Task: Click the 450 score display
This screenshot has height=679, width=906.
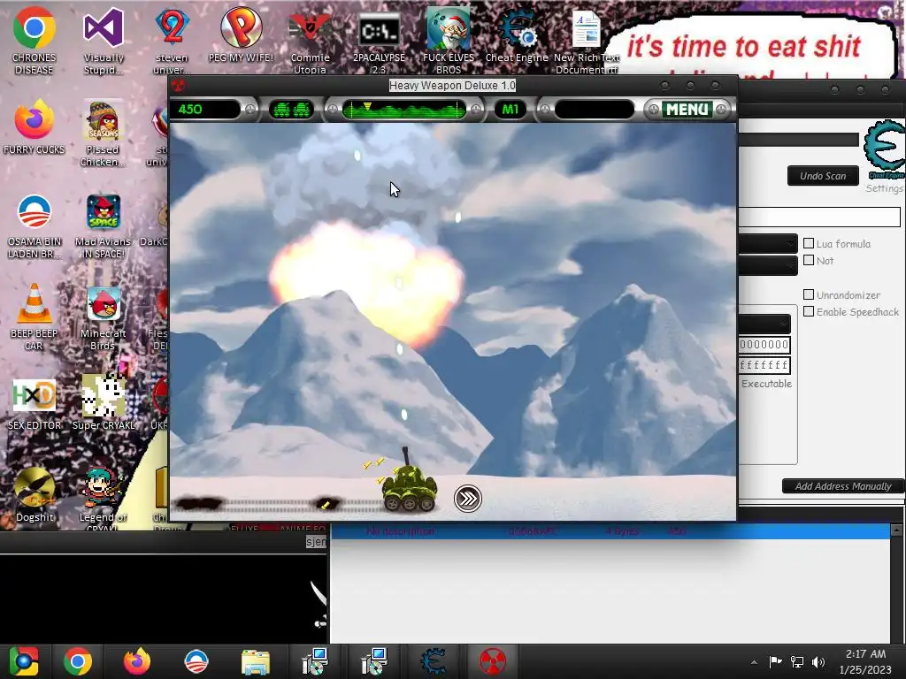Action: click(x=204, y=109)
